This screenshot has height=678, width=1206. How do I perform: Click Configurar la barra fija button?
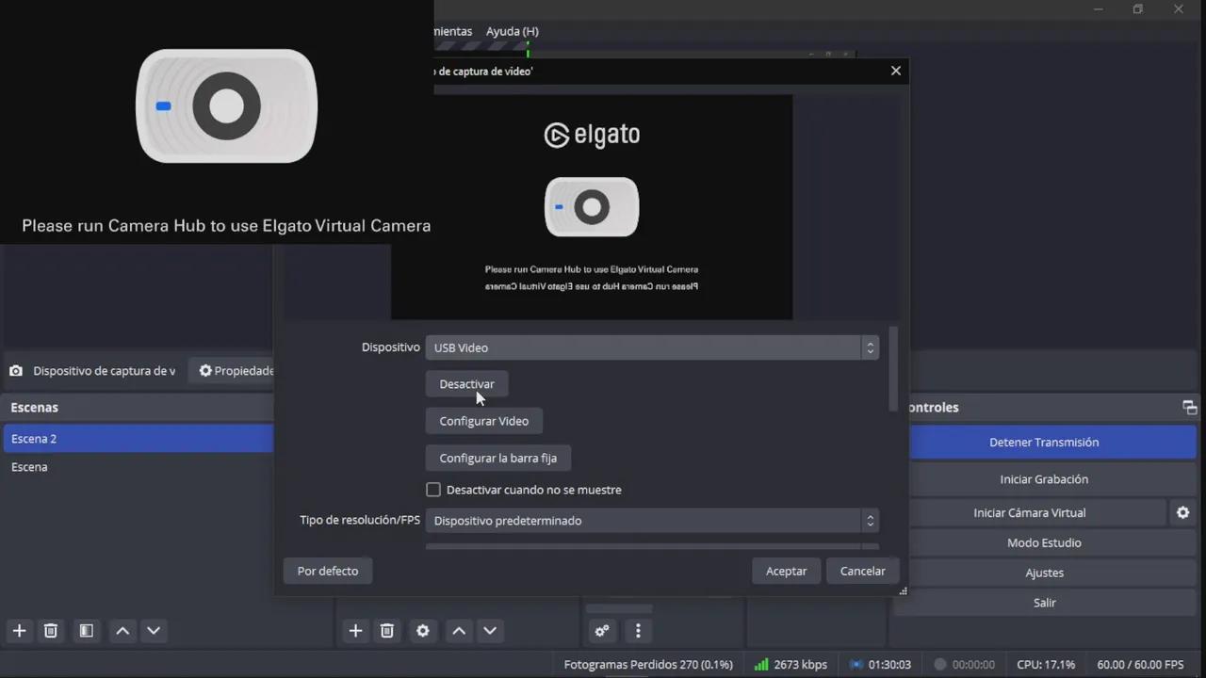click(x=498, y=459)
